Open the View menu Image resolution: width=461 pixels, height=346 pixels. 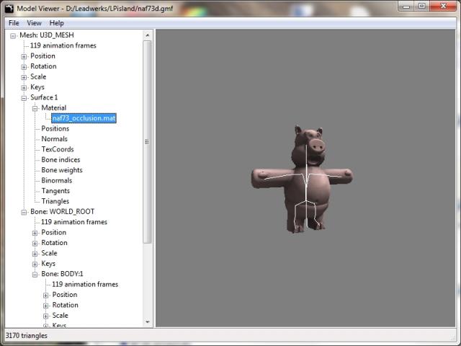(34, 23)
